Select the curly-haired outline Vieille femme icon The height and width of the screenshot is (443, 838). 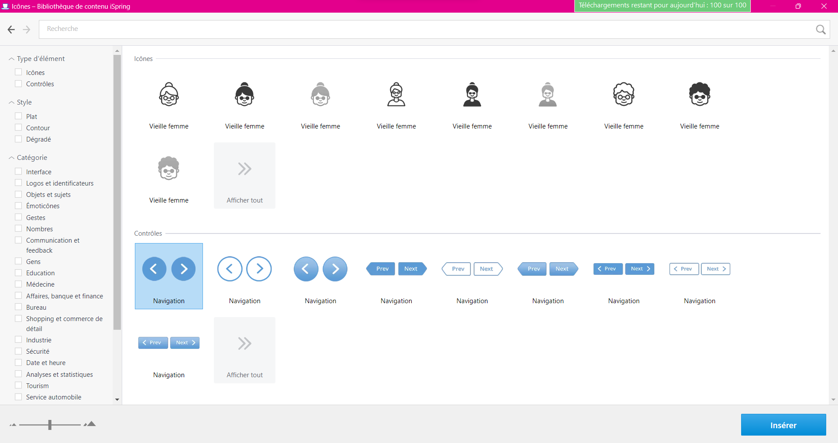624,95
